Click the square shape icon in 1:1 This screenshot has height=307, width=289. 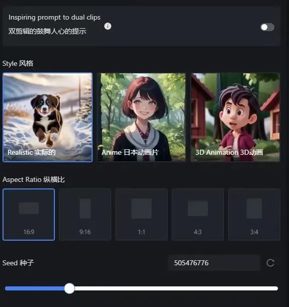pos(141,209)
